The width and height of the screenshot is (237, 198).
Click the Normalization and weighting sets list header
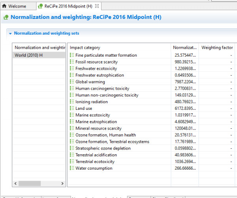[40, 48]
